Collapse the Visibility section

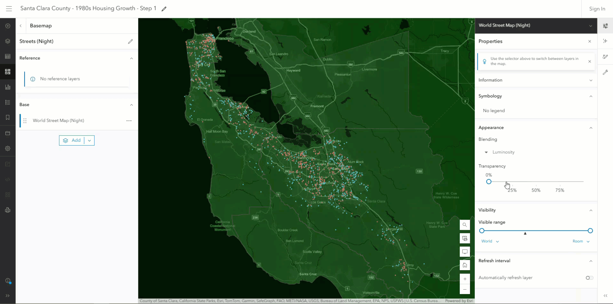click(x=591, y=210)
